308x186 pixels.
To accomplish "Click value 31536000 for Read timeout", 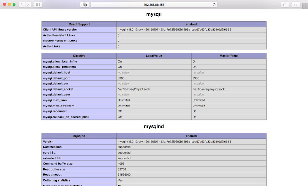I will pyautogui.click(x=124, y=174).
